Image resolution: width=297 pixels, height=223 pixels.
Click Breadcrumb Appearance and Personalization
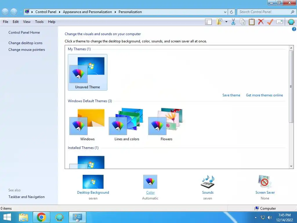[x=87, y=12]
